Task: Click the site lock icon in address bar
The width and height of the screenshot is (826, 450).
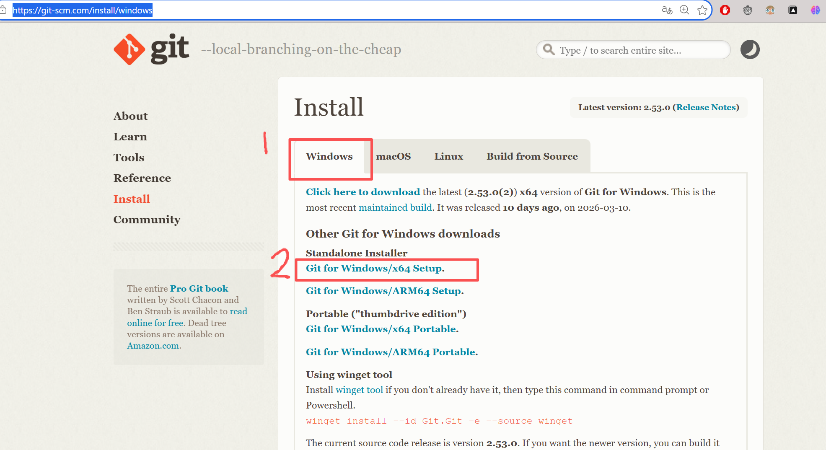Action: [3, 10]
